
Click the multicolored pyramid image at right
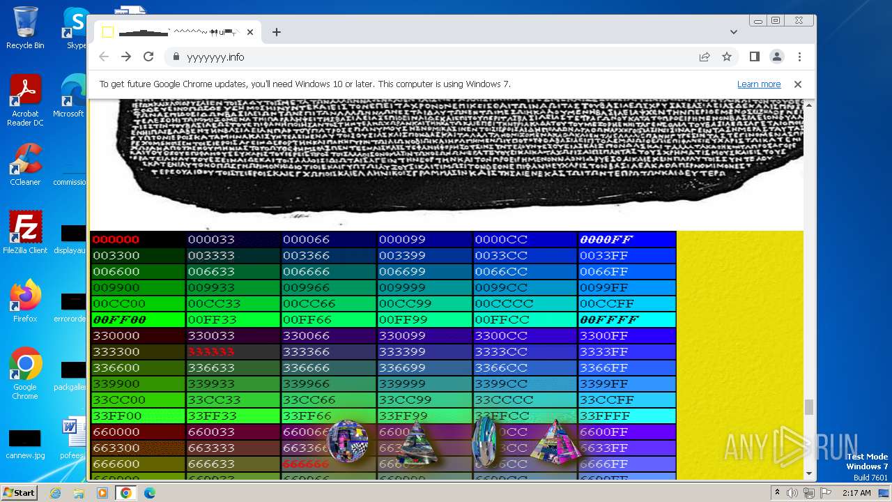(x=555, y=442)
